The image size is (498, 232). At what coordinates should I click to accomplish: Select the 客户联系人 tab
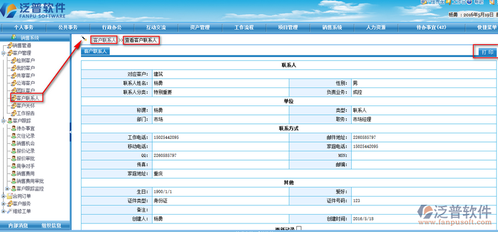point(95,51)
